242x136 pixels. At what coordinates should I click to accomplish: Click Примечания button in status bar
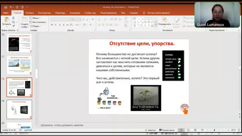(x=167, y=130)
